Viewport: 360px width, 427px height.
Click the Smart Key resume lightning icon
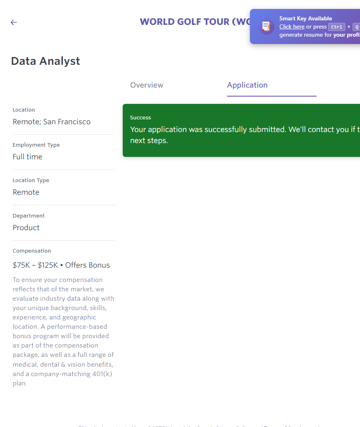pyautogui.click(x=266, y=26)
